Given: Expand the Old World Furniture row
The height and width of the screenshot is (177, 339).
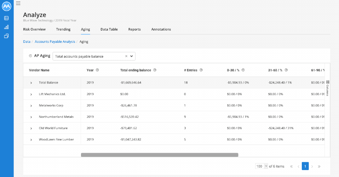Looking at the screenshot, I should [x=31, y=128].
